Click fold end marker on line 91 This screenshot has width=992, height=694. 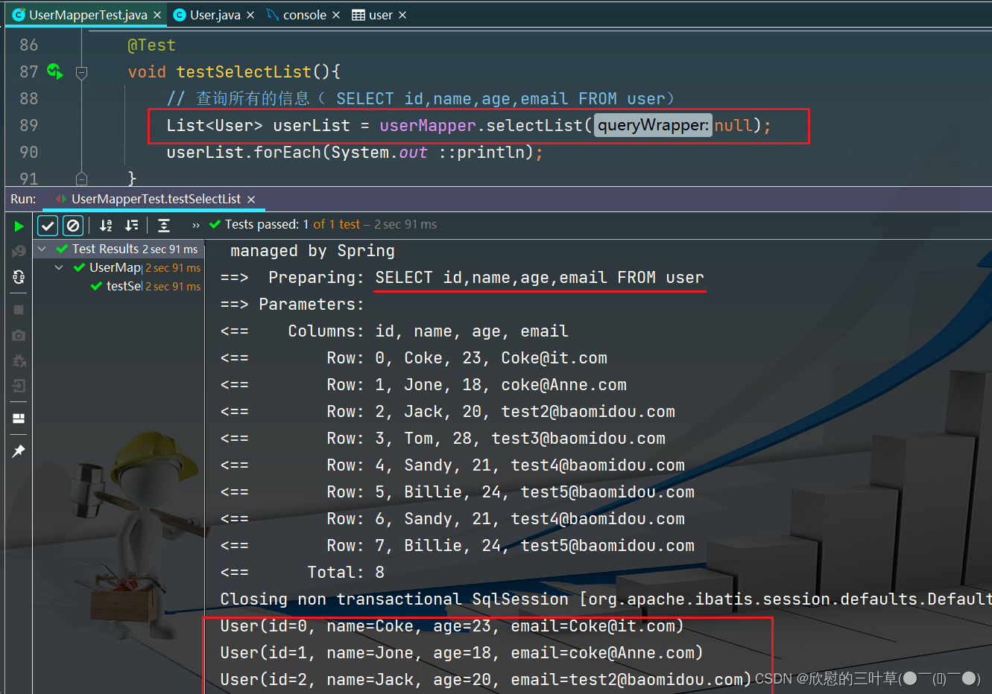click(x=82, y=179)
